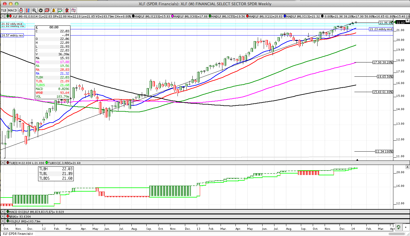Close the main XLF price pane
Screen dimensions: 410x236
pos(3,16)
